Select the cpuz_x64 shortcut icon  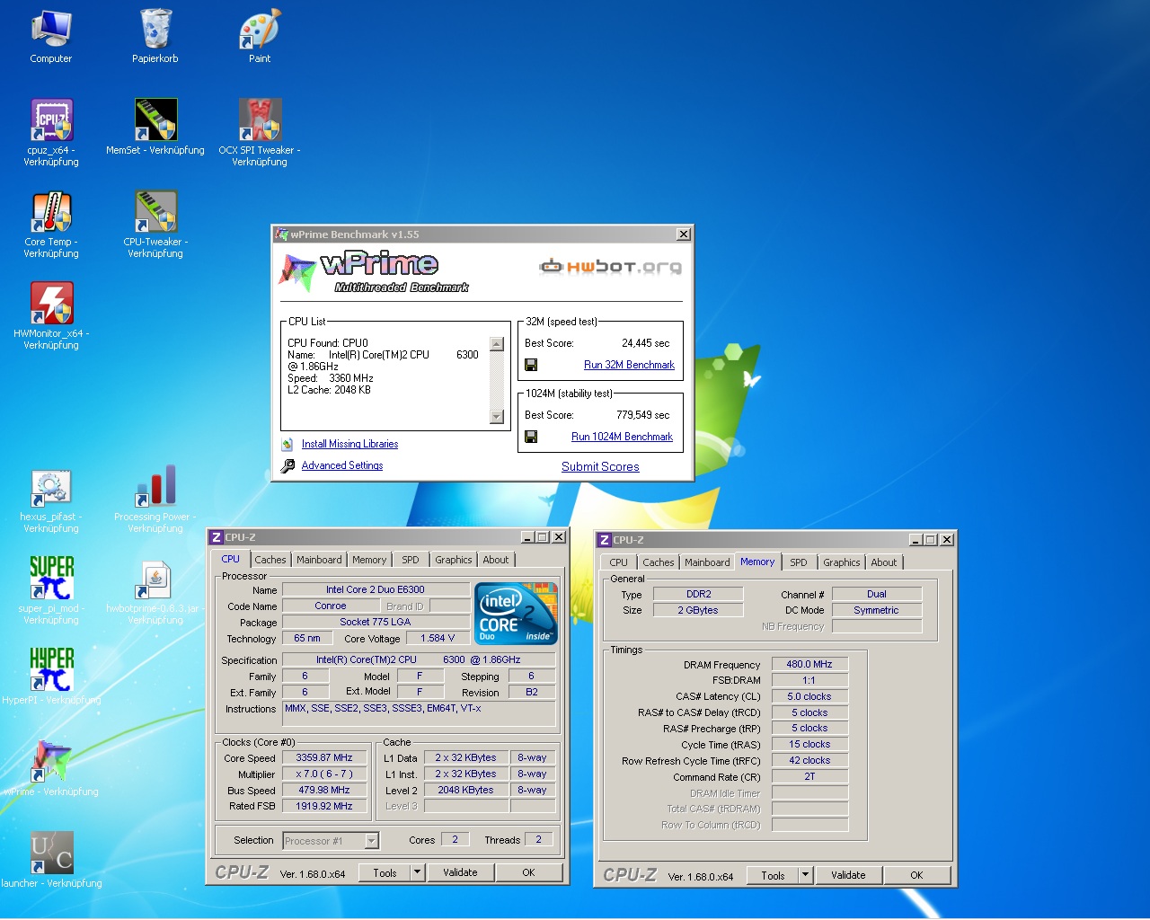(51, 120)
